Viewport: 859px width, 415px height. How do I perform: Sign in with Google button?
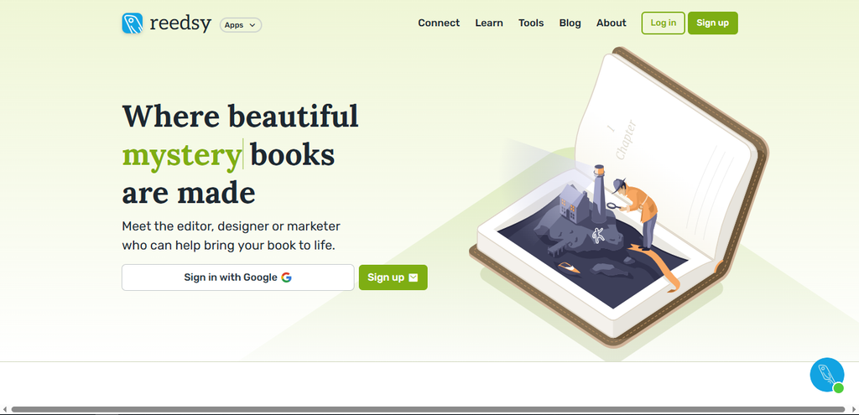tap(237, 277)
